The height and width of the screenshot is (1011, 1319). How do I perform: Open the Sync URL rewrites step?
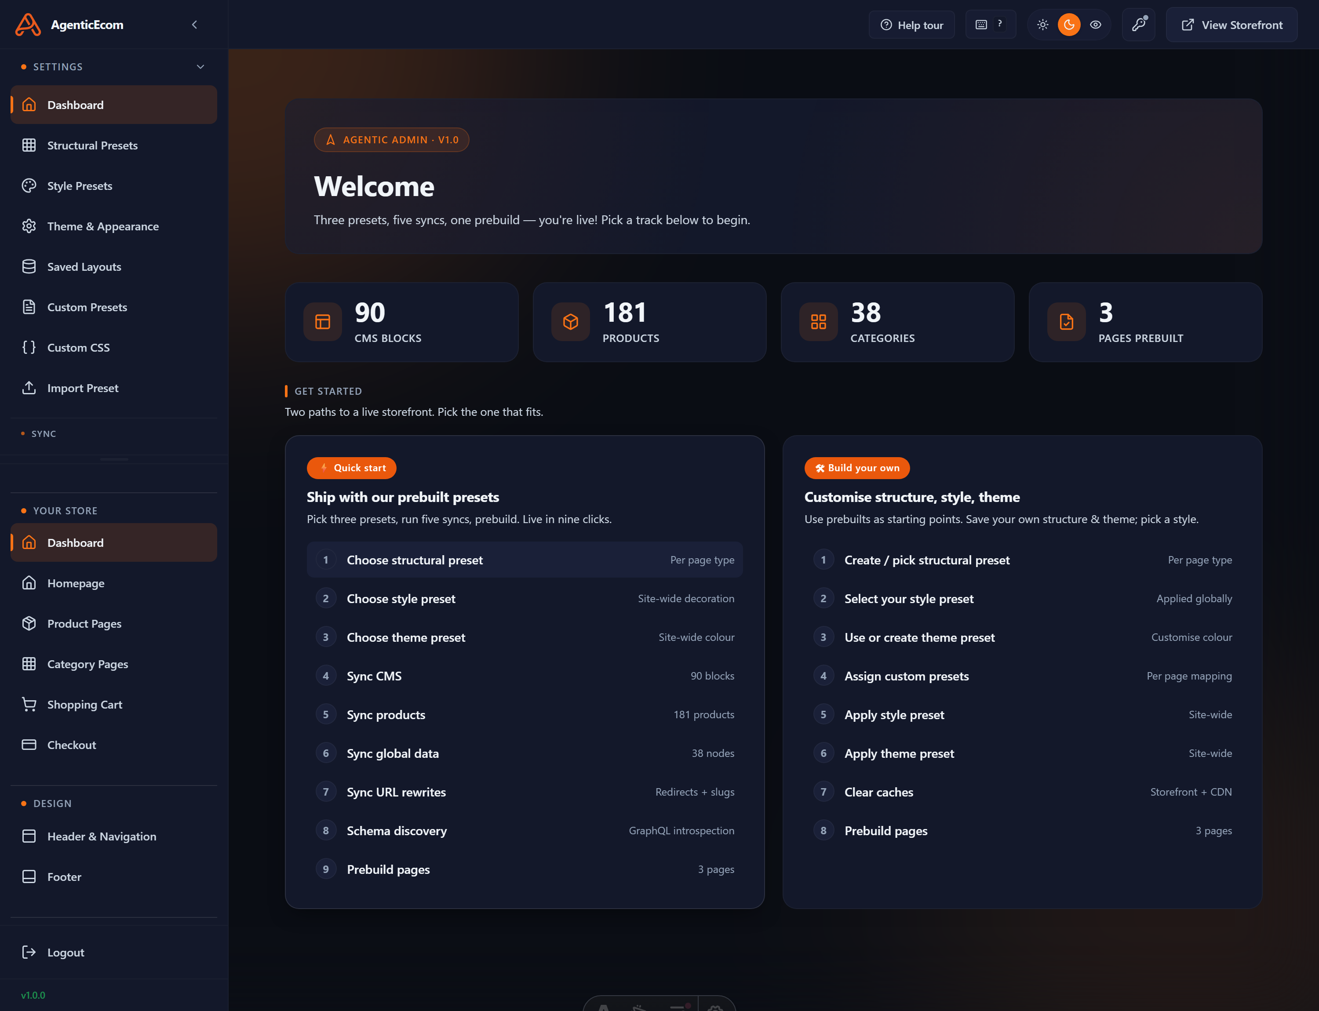coord(525,792)
